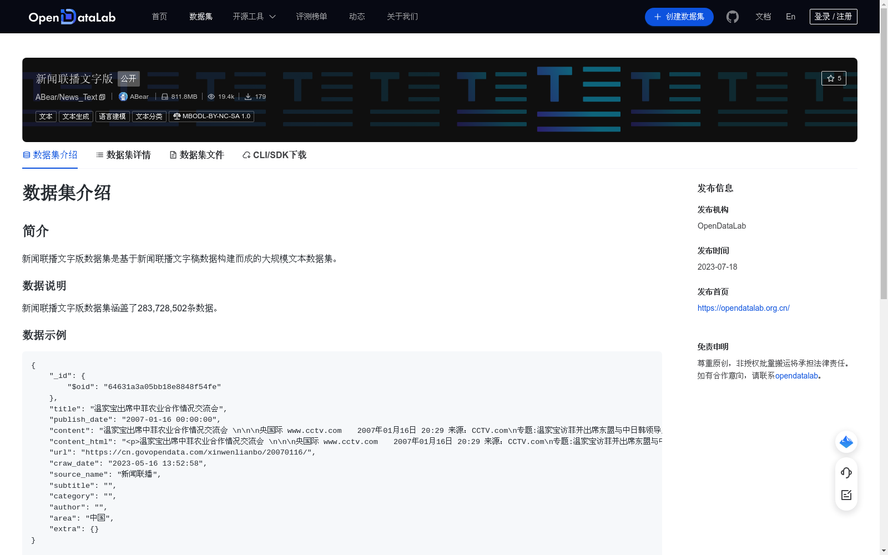Click the 登录 / 注册 button
888x555 pixels.
click(x=834, y=17)
